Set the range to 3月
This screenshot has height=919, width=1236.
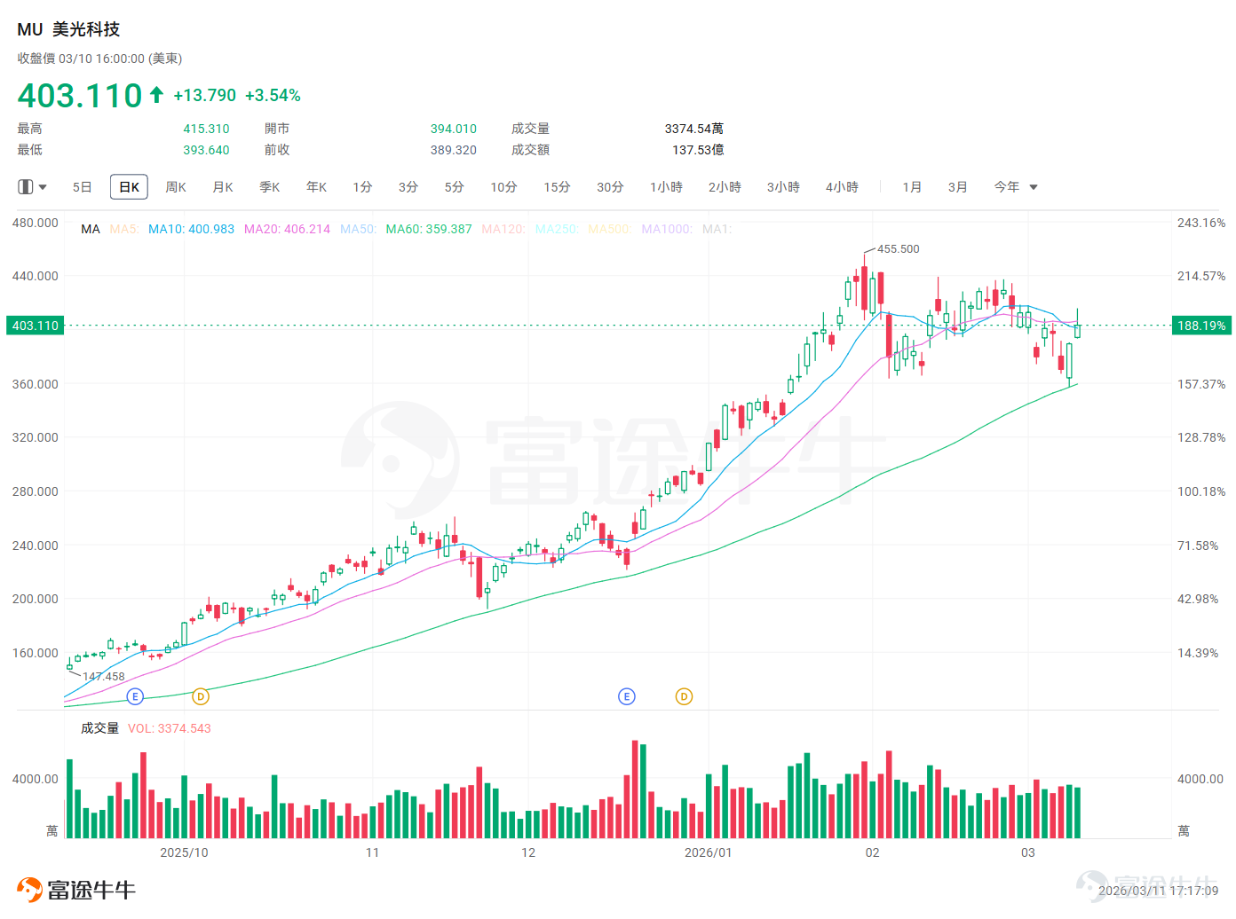(x=957, y=187)
